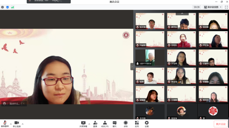The height and width of the screenshot is (128, 229).
Task: Open the 聊天 chat panel
Action: coord(114,124)
